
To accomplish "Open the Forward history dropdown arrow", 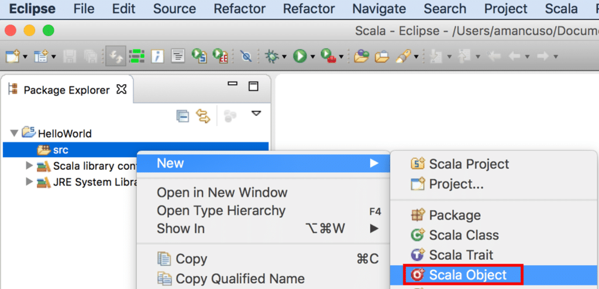I will pos(556,57).
